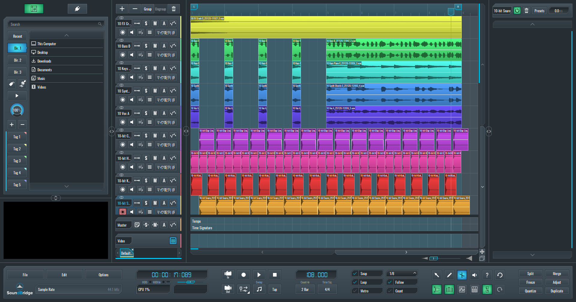Click the horizontal zoom slider handle
This screenshot has width=576, height=302.
click(433, 258)
